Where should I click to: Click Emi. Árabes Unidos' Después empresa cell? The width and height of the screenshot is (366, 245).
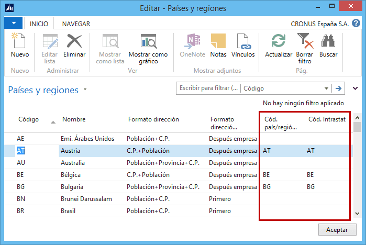click(x=232, y=139)
